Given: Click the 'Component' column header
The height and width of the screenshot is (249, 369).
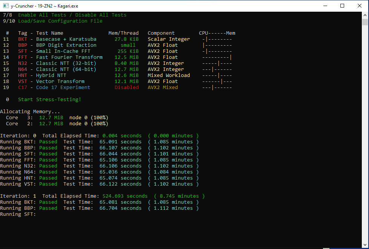Looking at the screenshot, I should click(161, 33).
